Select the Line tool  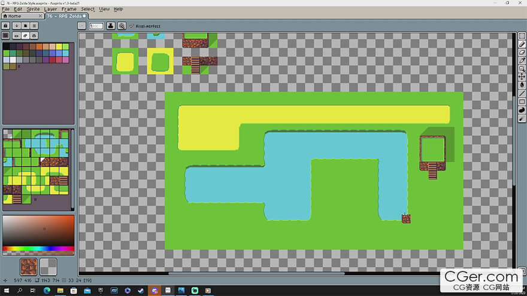(522, 93)
